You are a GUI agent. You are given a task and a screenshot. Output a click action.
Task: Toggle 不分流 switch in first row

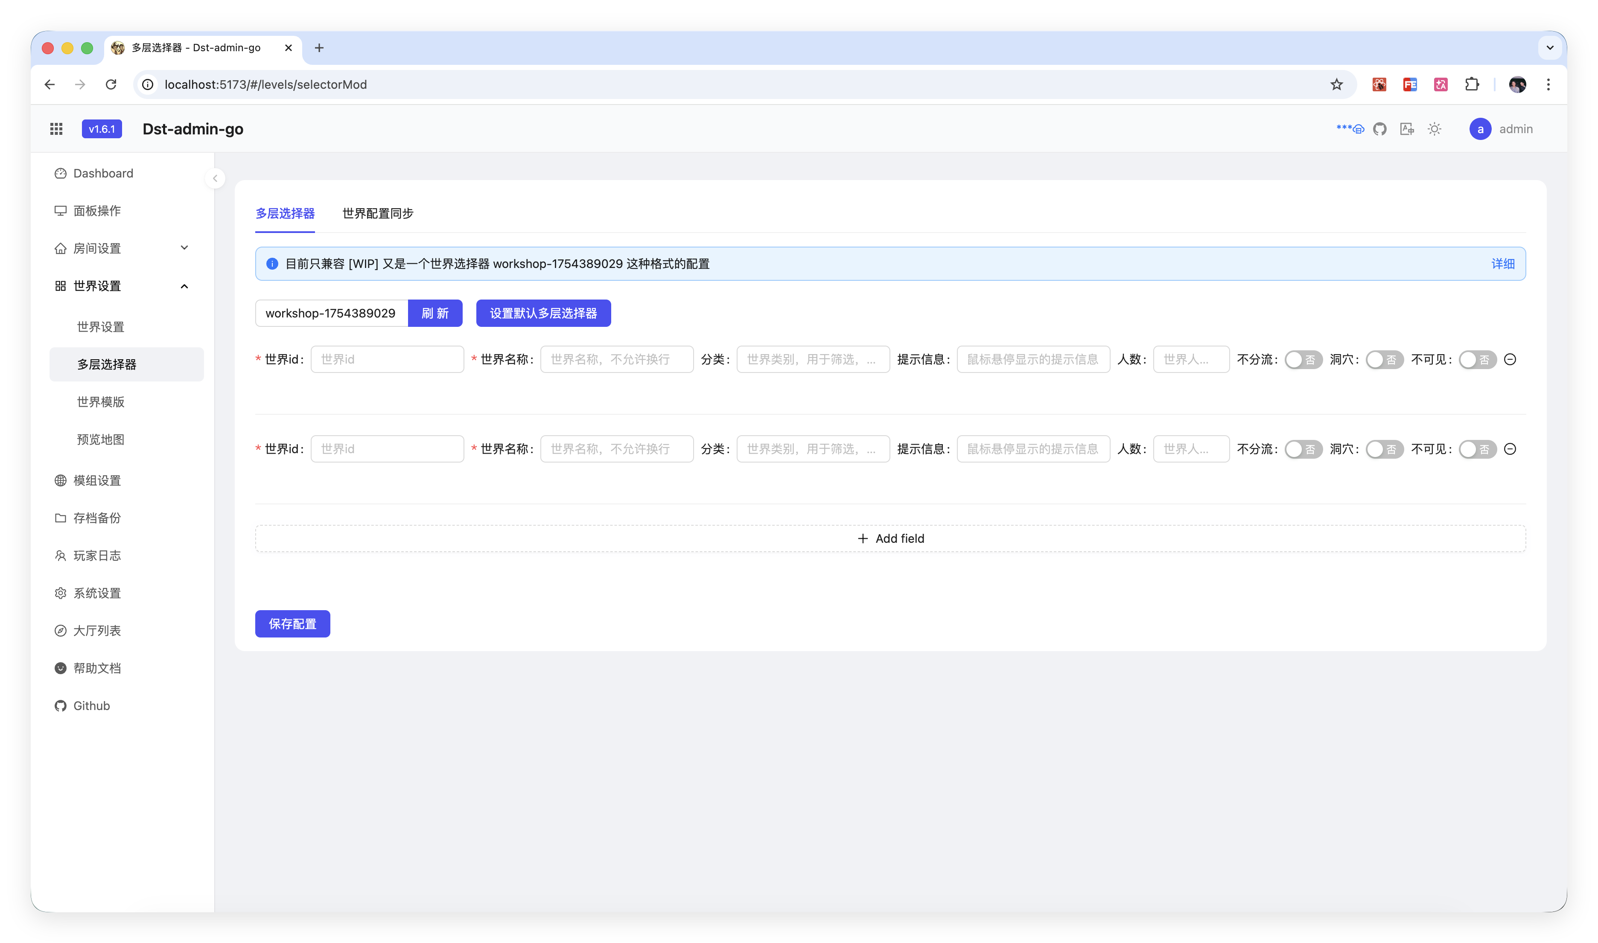[x=1303, y=360]
